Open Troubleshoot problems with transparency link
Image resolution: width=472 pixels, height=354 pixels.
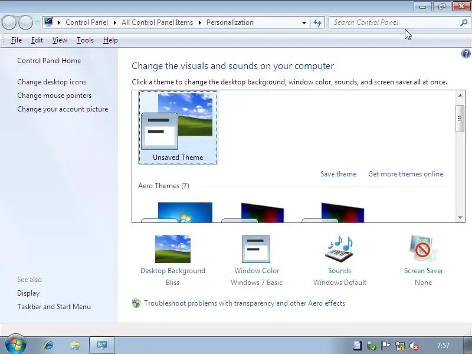click(244, 303)
